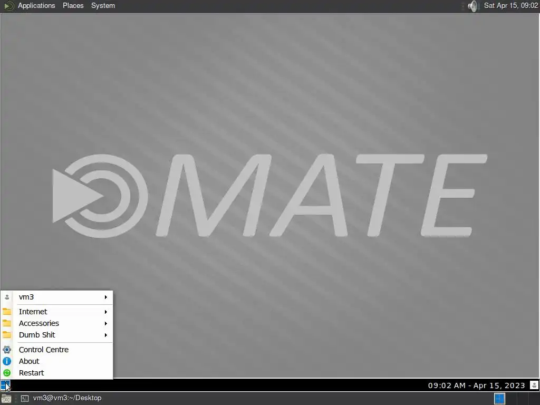Choose Restart in the start menu
Viewport: 540px width, 405px height.
point(57,373)
